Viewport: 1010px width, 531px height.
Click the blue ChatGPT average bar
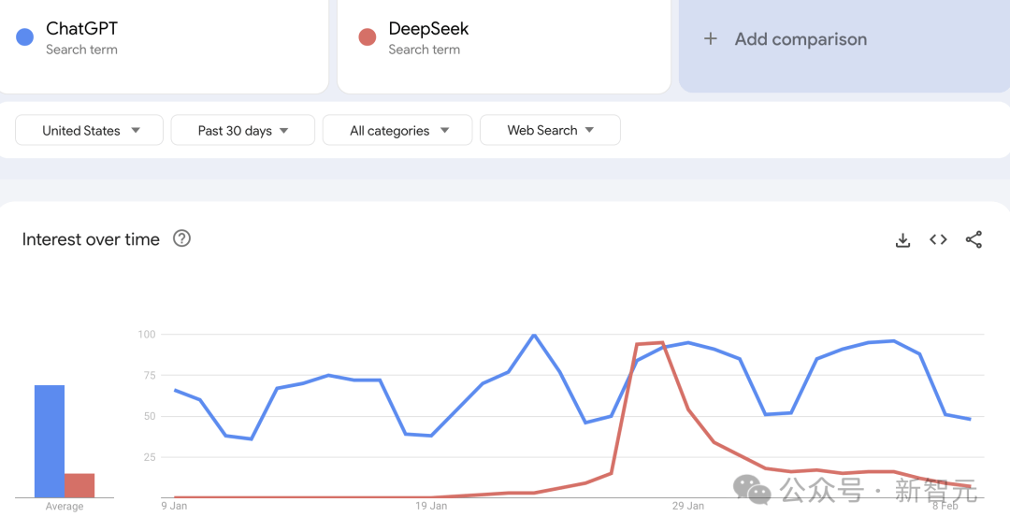tap(50, 441)
